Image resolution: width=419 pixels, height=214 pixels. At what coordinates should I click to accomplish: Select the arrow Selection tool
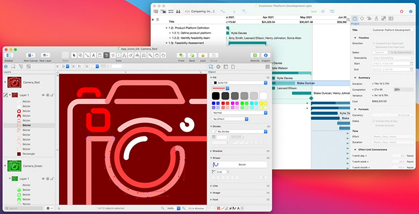click(74, 55)
